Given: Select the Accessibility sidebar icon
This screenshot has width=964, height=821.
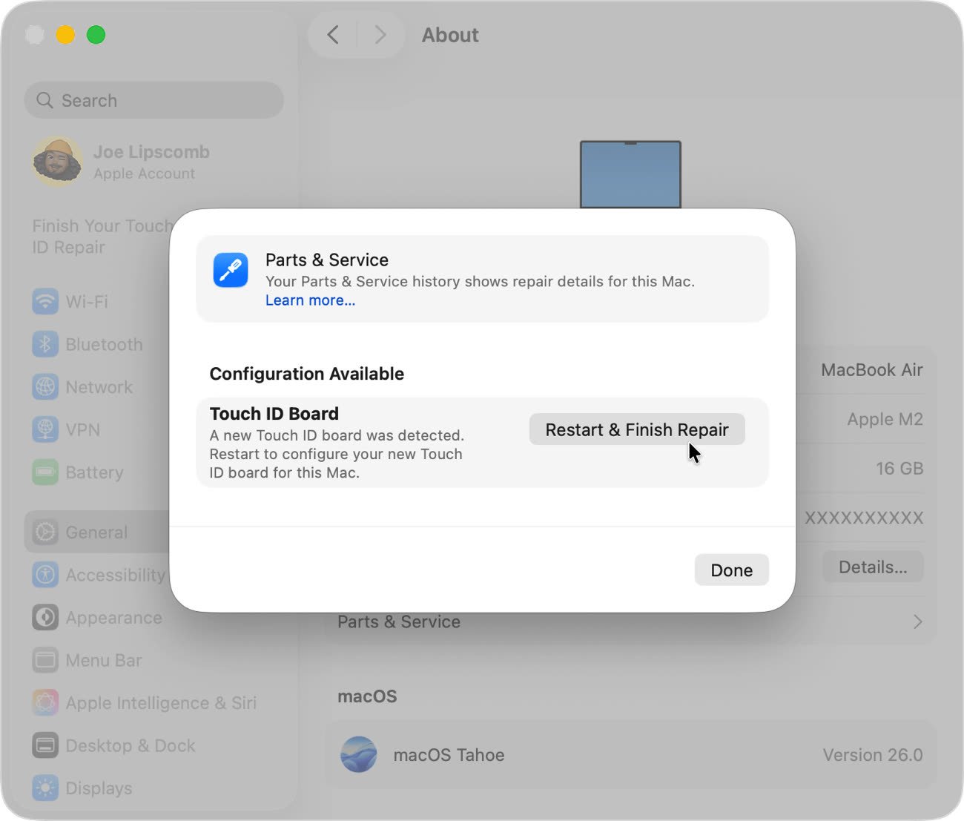Looking at the screenshot, I should coord(45,575).
